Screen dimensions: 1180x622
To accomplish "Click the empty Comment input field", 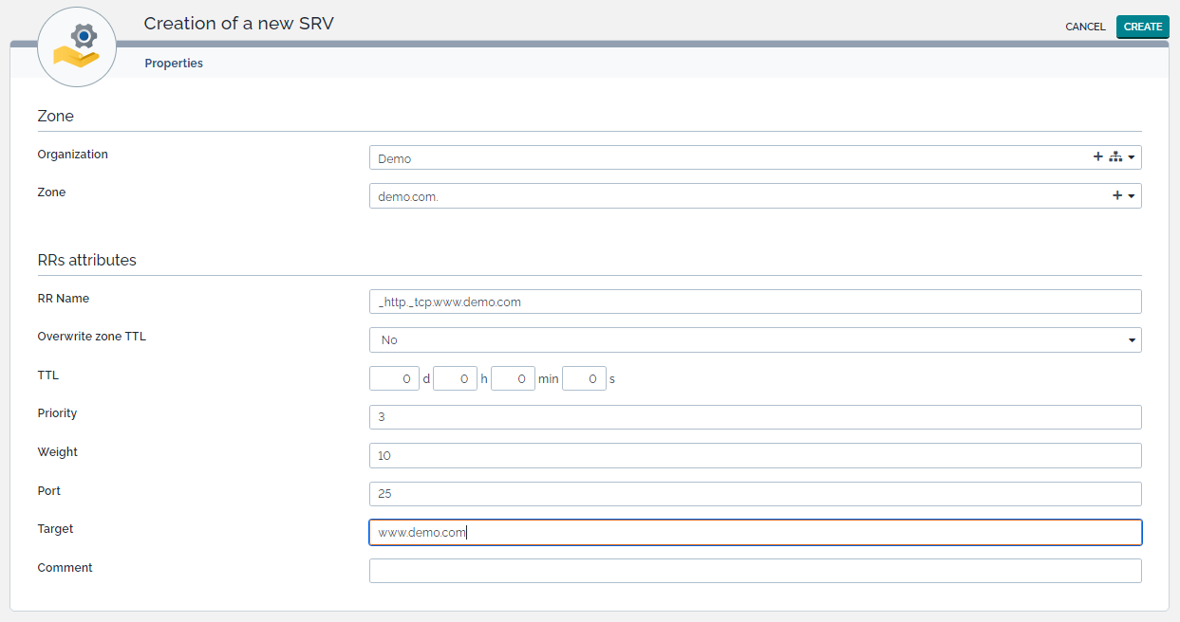I will [755, 571].
